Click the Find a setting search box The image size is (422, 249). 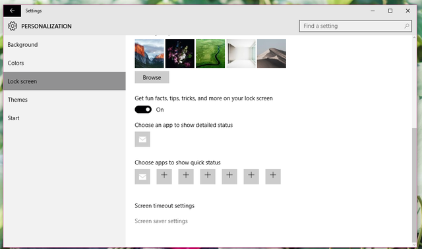[355, 26]
